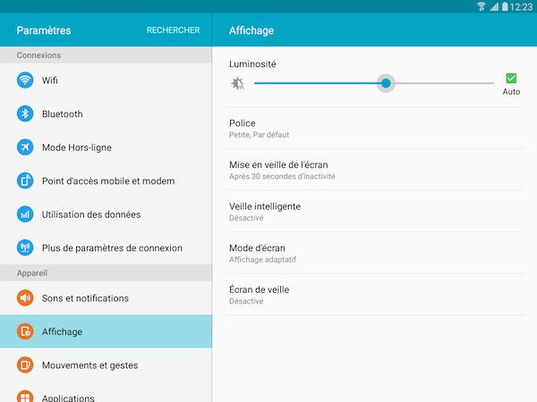Tap the Bluetooth icon
Image resolution: width=537 pixels, height=402 pixels.
pyautogui.click(x=25, y=113)
